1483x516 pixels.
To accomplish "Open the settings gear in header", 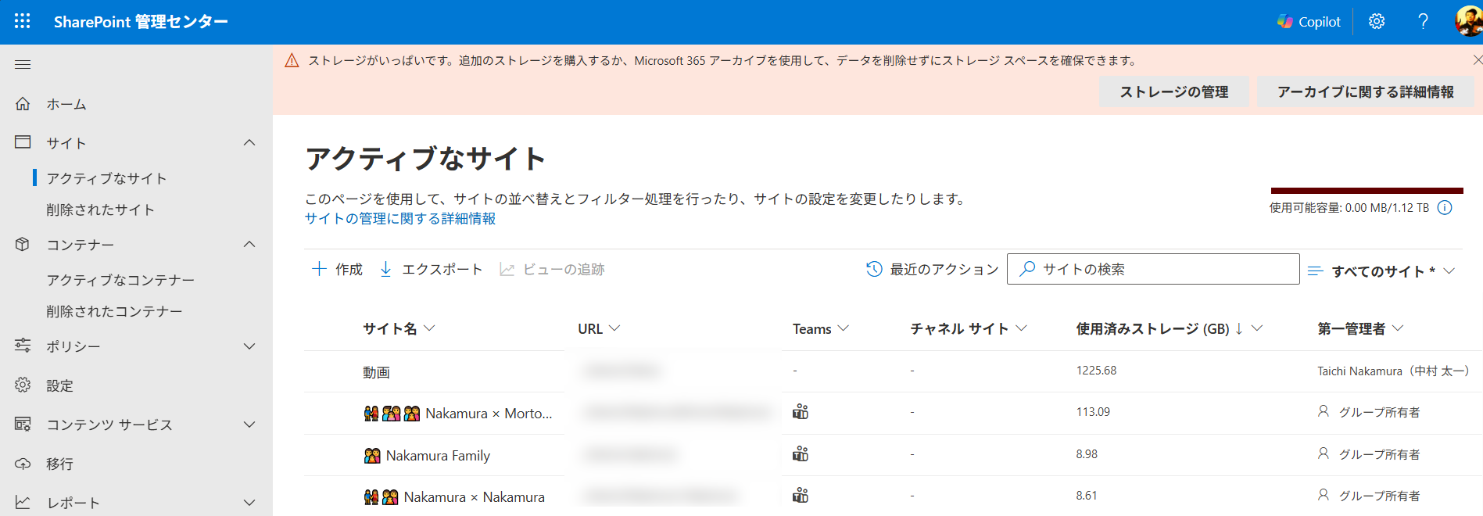I will tap(1376, 22).
